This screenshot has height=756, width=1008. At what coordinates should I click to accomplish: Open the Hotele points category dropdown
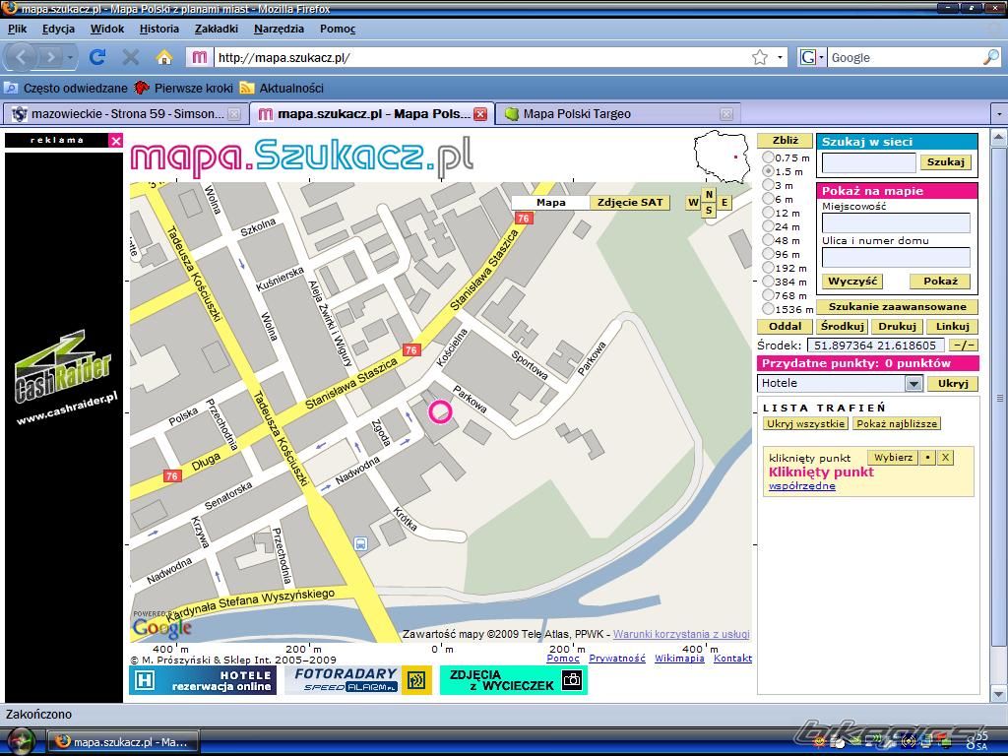click(913, 384)
